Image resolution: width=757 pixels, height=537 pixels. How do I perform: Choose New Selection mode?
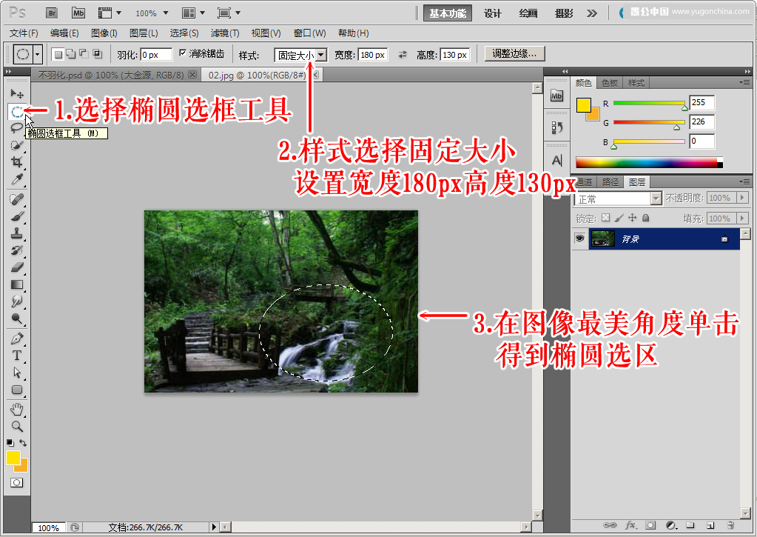pos(58,54)
